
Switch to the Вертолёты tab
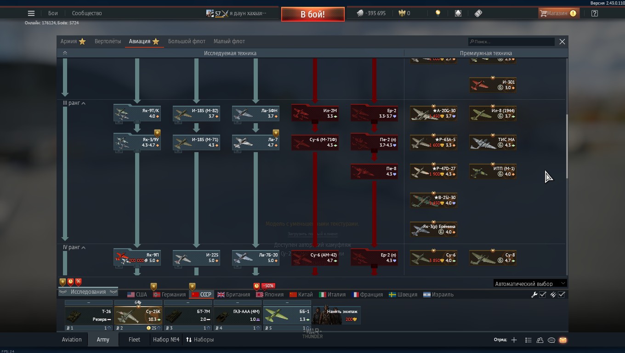(108, 41)
